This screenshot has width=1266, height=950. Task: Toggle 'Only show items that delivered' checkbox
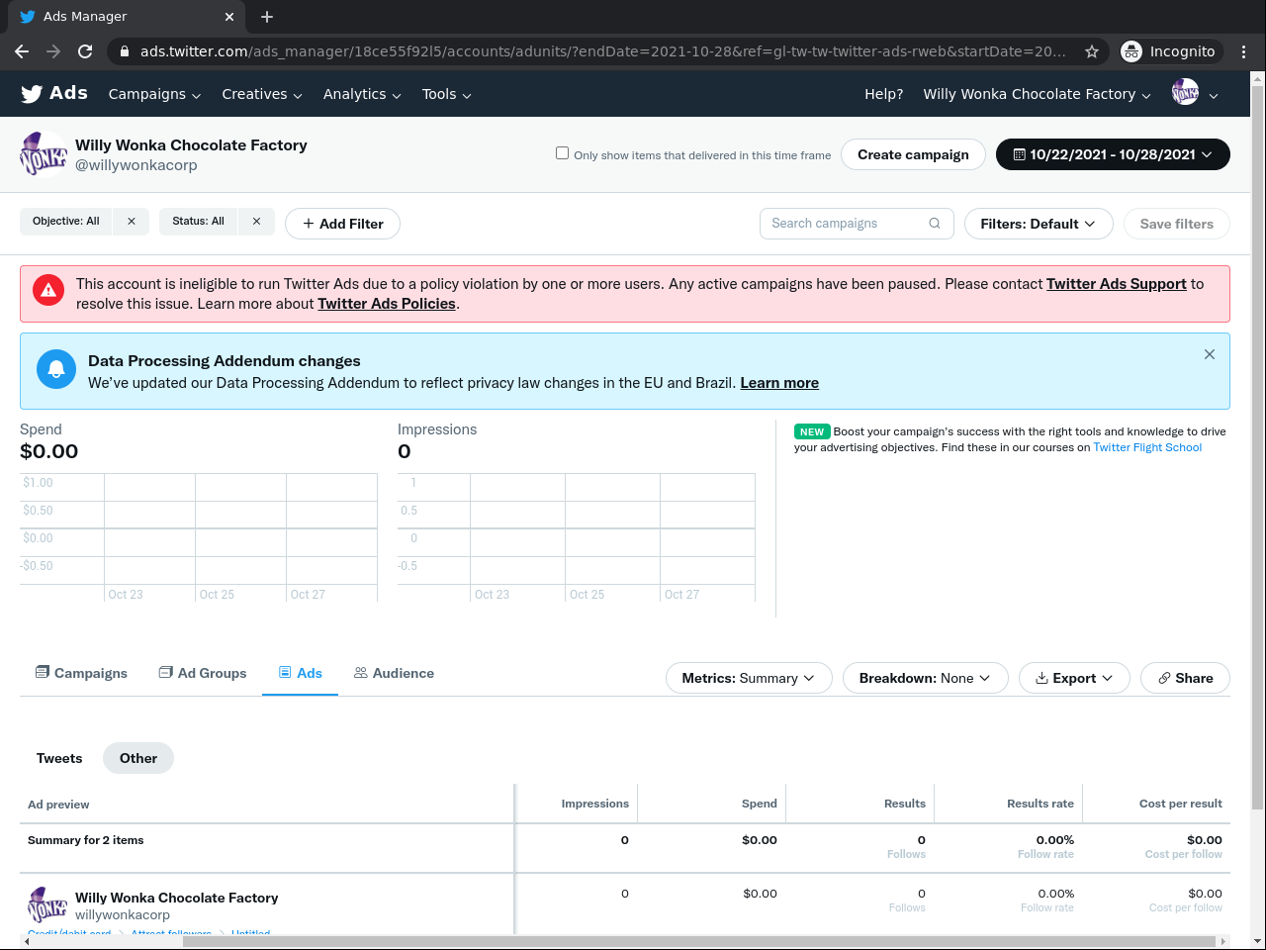click(563, 153)
